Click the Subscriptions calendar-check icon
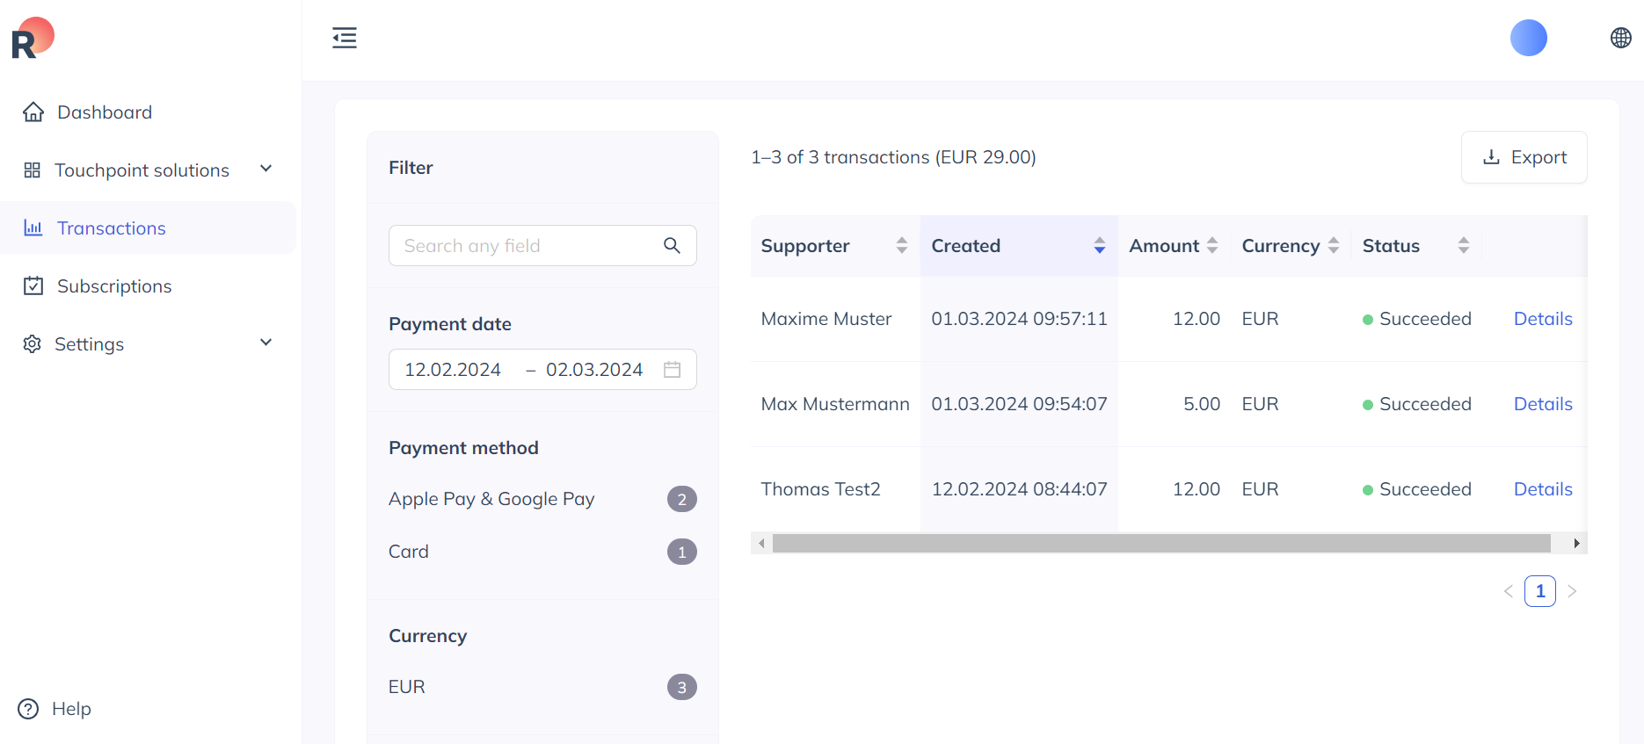The width and height of the screenshot is (1644, 744). (33, 286)
